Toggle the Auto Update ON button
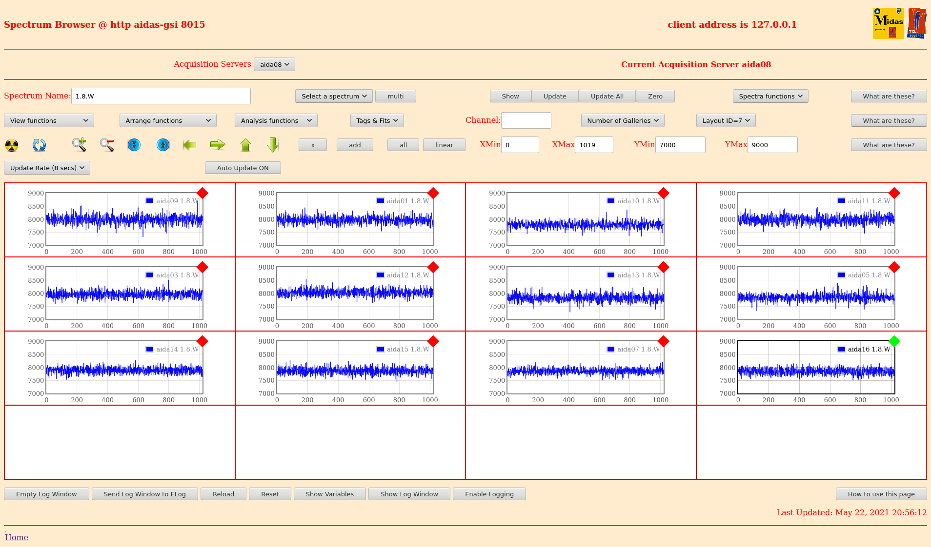 243,168
